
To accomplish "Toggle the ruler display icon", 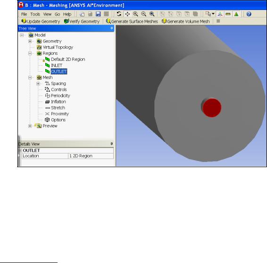I will 228,14.
